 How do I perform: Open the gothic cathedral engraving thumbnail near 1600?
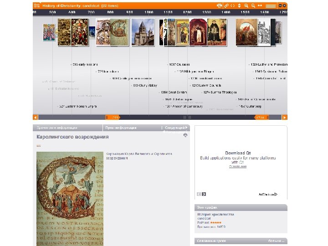point(264,32)
